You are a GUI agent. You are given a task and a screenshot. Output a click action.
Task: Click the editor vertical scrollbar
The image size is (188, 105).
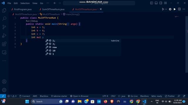(x=187, y=44)
